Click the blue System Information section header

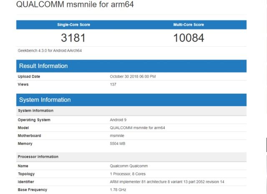tap(45, 100)
